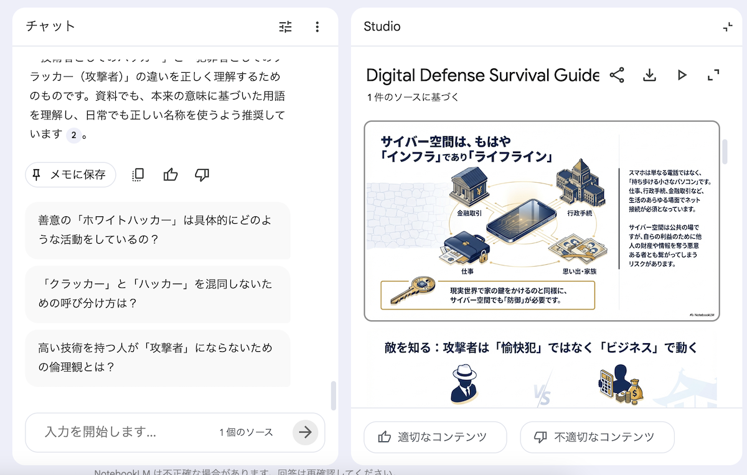Play the slideshow presentation
This screenshot has height=475, width=747.
pyautogui.click(x=682, y=75)
